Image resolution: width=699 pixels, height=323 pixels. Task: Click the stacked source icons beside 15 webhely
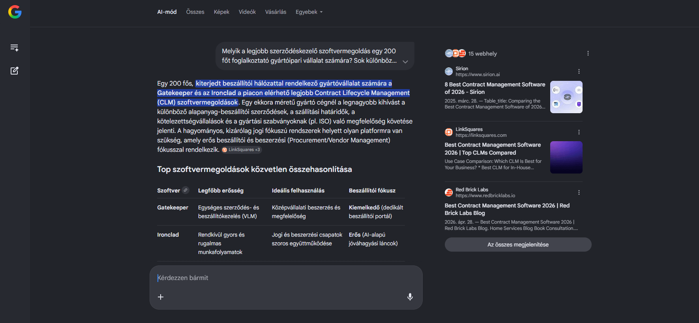point(455,53)
